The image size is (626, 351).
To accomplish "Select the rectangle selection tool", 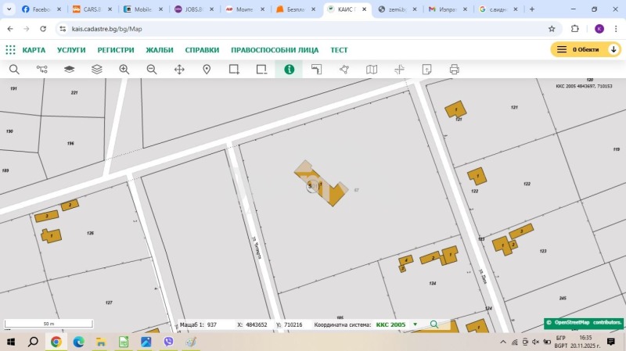I will 234,70.
